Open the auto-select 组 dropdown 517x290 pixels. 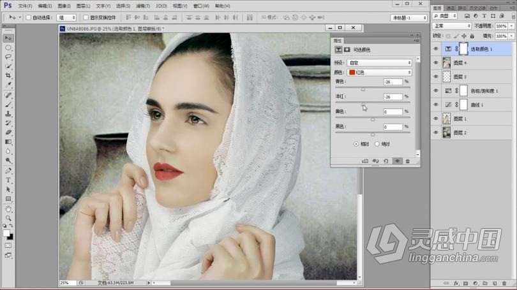click(66, 18)
